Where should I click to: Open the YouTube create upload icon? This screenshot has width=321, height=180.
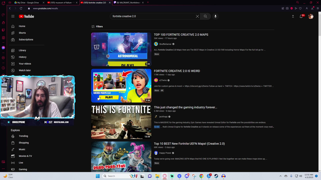293,16
